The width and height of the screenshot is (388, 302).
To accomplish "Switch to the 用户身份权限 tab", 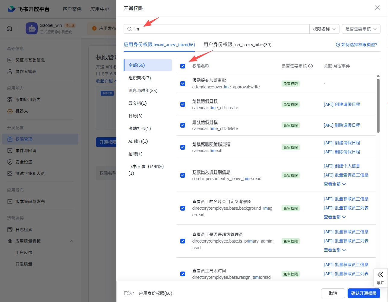I will pyautogui.click(x=237, y=45).
